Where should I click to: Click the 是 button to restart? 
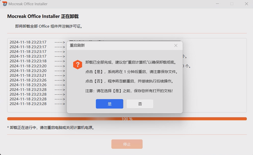point(109,104)
